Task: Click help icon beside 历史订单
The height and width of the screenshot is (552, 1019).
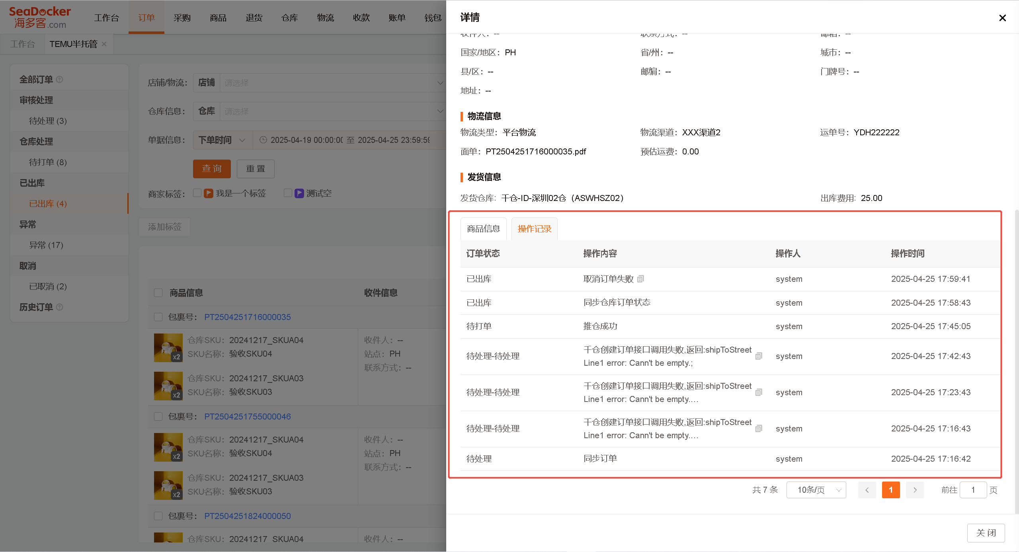Action: pyautogui.click(x=60, y=307)
